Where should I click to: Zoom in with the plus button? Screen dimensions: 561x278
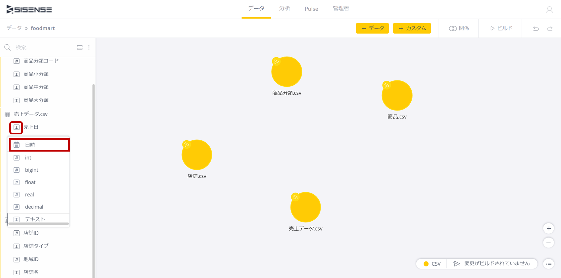tap(549, 228)
